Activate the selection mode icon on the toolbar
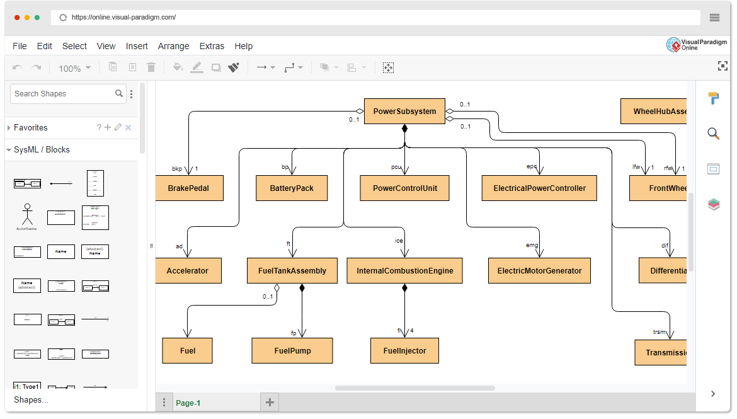This screenshot has height=419, width=737. pyautogui.click(x=389, y=67)
